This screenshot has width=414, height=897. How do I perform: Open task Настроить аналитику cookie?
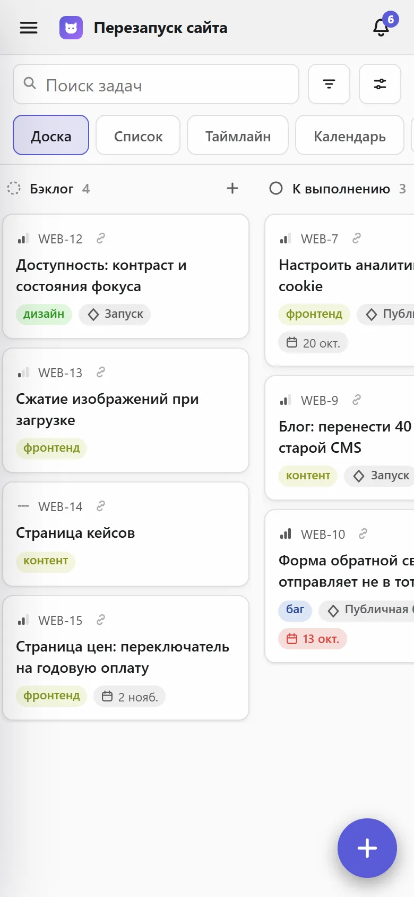(x=340, y=290)
